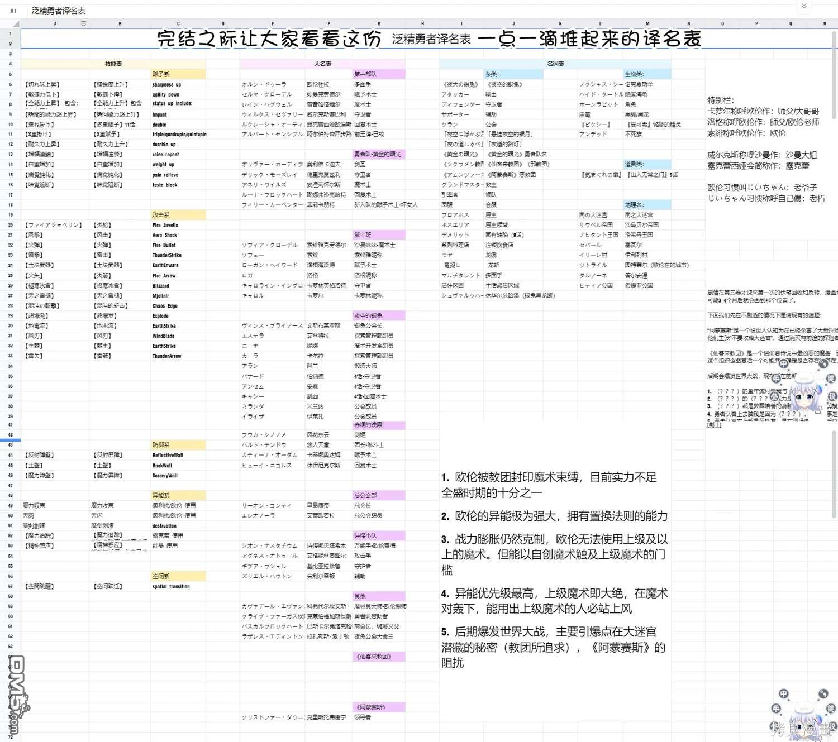This screenshot has height=742, width=838.
Task: Click the cell containing 诺克夏斯羊
Action: 647,84
